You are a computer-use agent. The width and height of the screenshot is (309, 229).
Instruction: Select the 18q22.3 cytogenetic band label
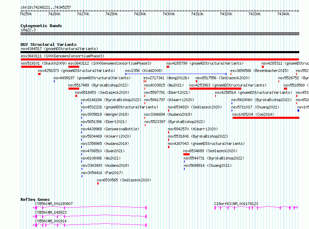(28, 30)
